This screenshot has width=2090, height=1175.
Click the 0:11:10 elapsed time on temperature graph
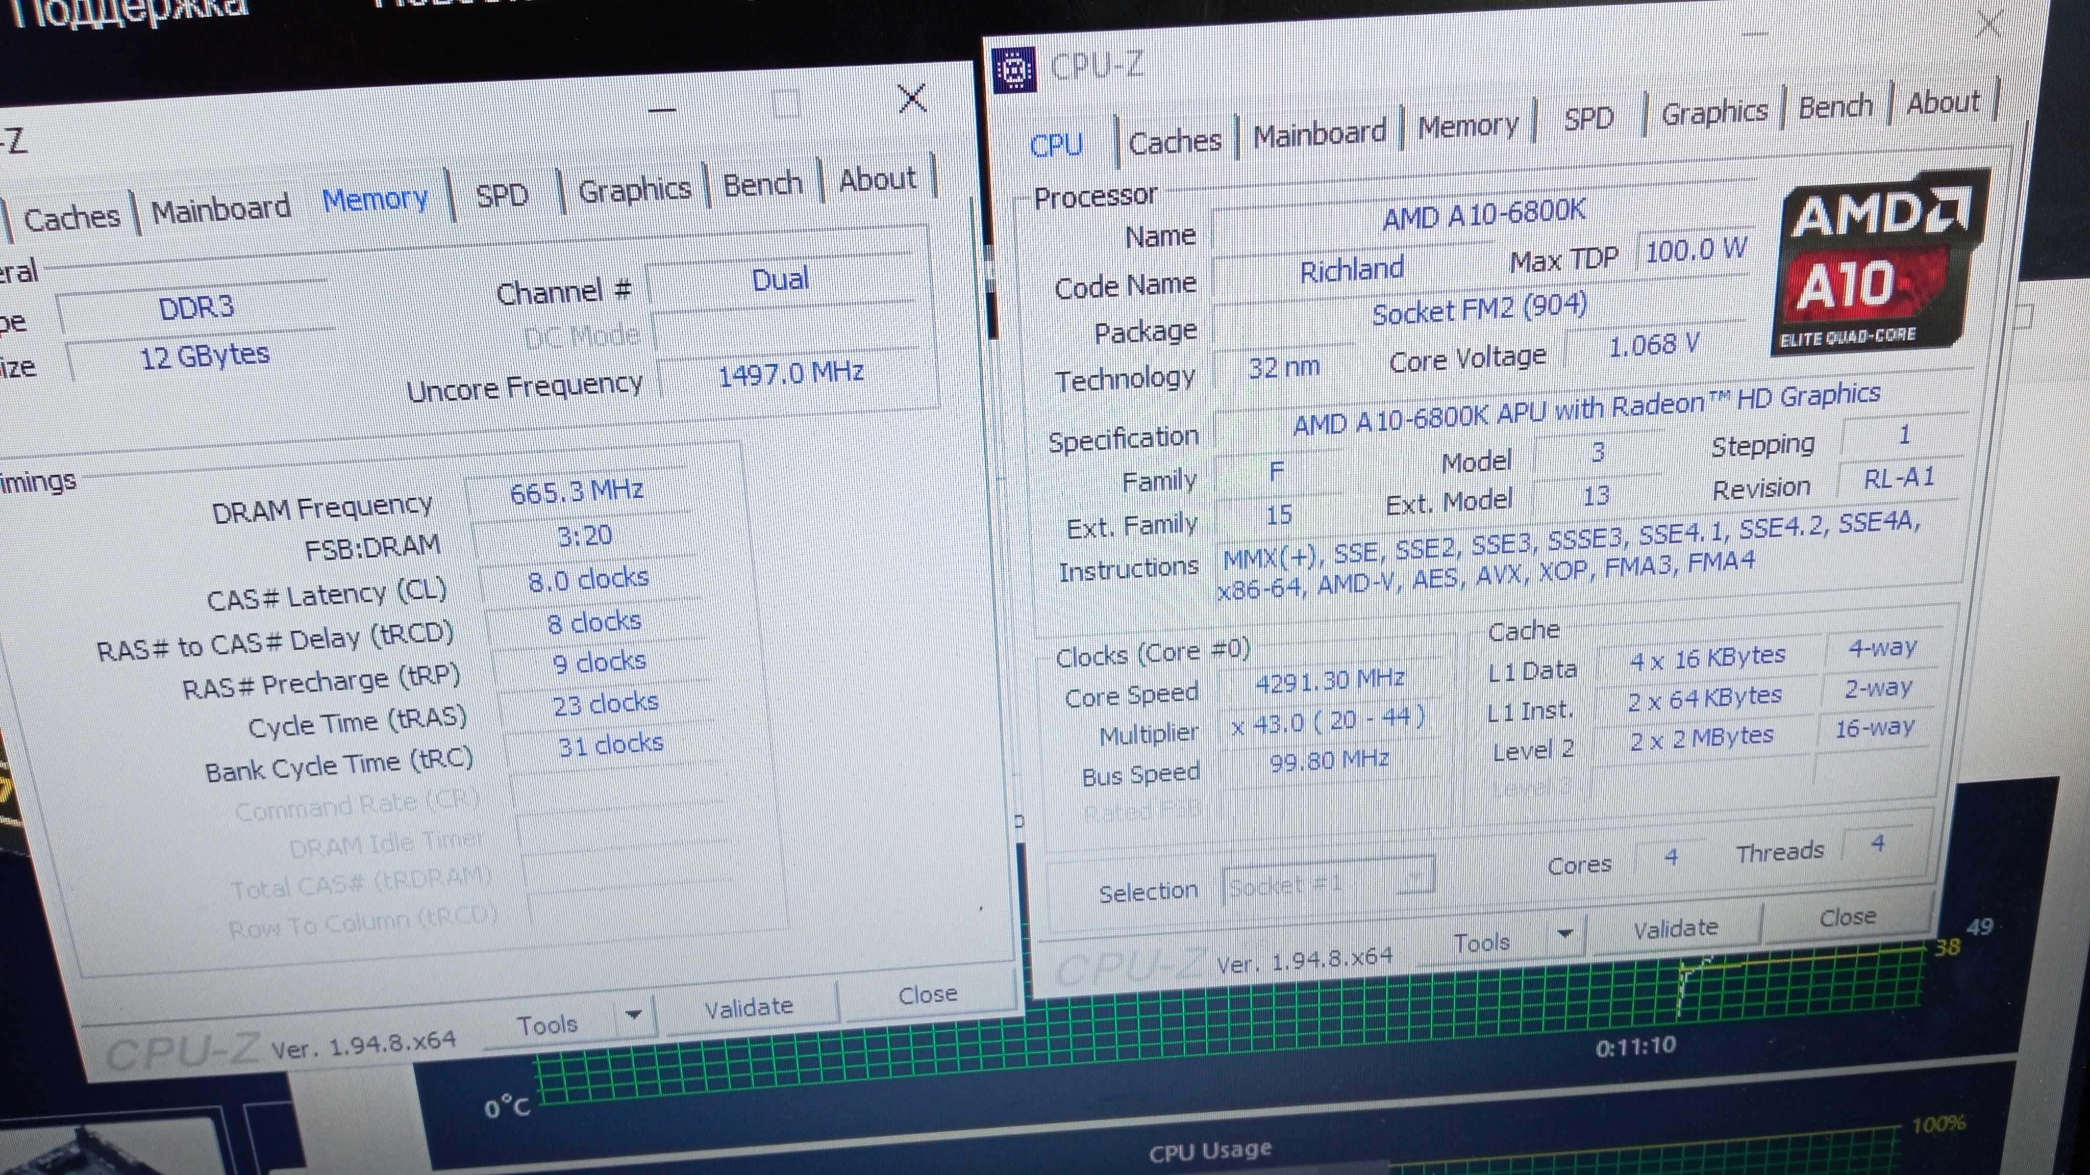1636,1047
